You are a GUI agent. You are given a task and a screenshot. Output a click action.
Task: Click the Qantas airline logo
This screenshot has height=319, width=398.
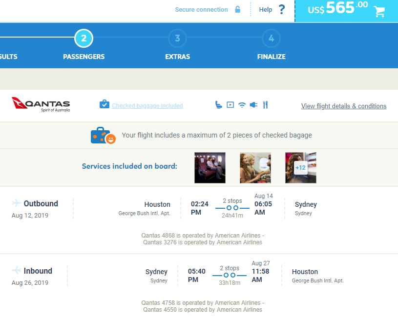[x=41, y=104]
